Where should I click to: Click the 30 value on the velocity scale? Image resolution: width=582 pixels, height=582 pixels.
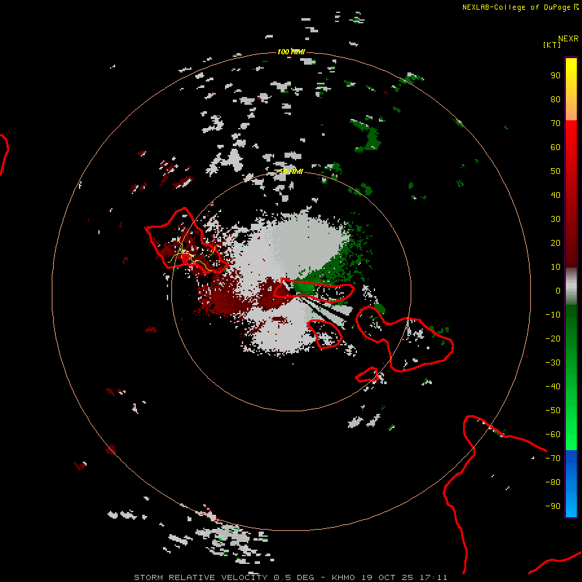coord(555,219)
